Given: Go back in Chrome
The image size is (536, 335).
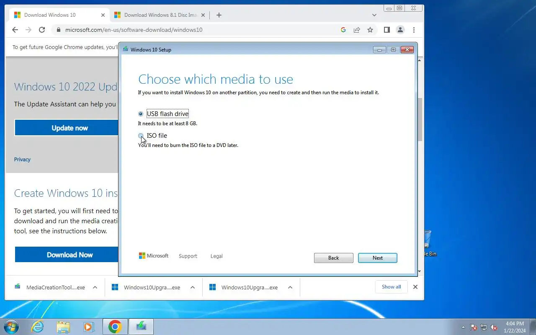Looking at the screenshot, I should (15, 30).
